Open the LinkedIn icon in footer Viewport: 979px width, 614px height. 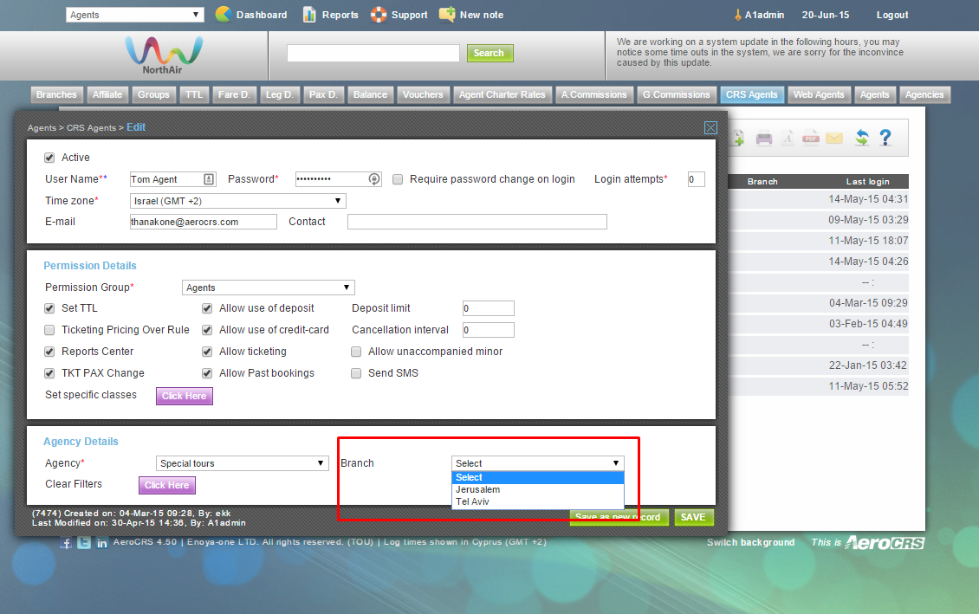pos(101,543)
